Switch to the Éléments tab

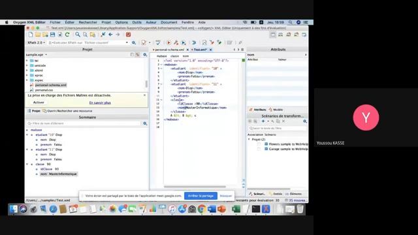point(293,194)
